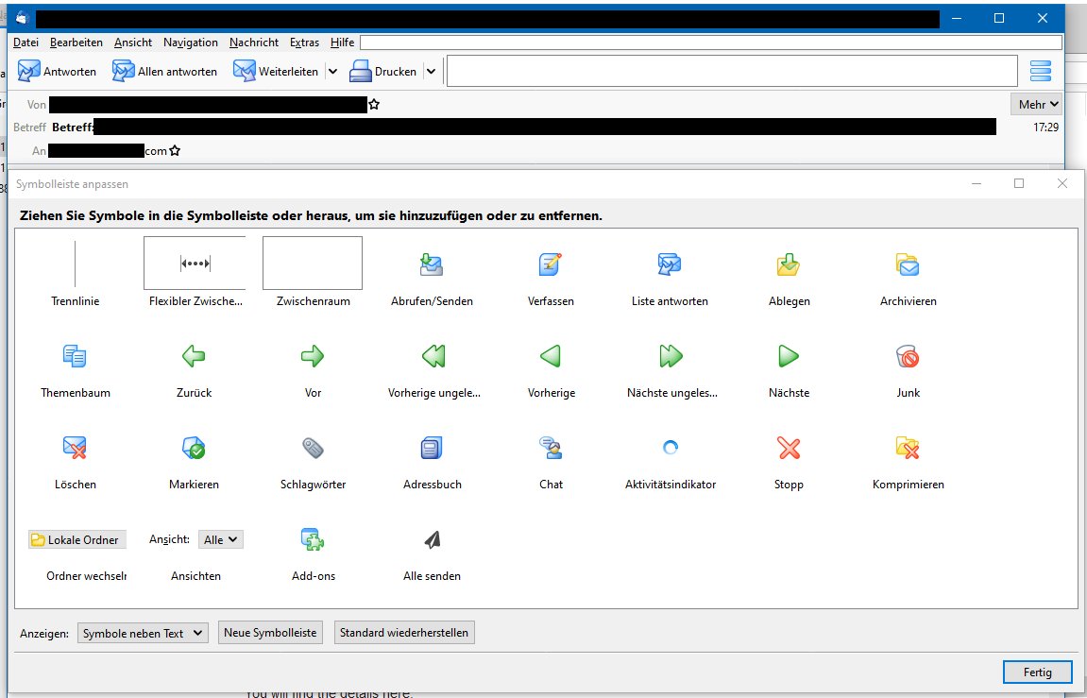Click the Alle senden paper plane icon
Screen dimensions: 1087x698
432,539
